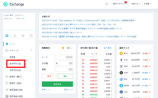Open 総資産 under wallet
The height and width of the screenshot is (98, 158).
pyautogui.click(x=12, y=57)
